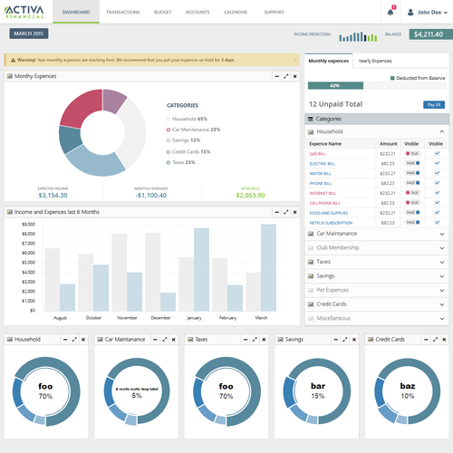Screen dimensions: 453x453
Task: Minimize the Income and Expences panel
Action: coord(277,212)
